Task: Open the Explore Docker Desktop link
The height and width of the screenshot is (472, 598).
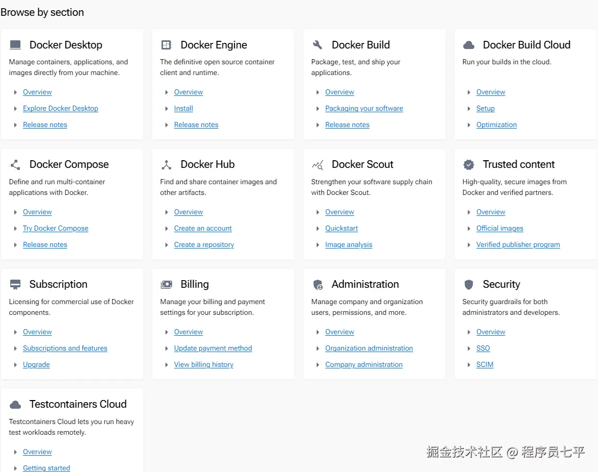Action: point(60,108)
